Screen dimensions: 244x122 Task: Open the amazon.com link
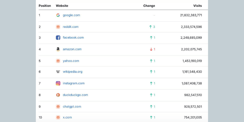click(72, 49)
